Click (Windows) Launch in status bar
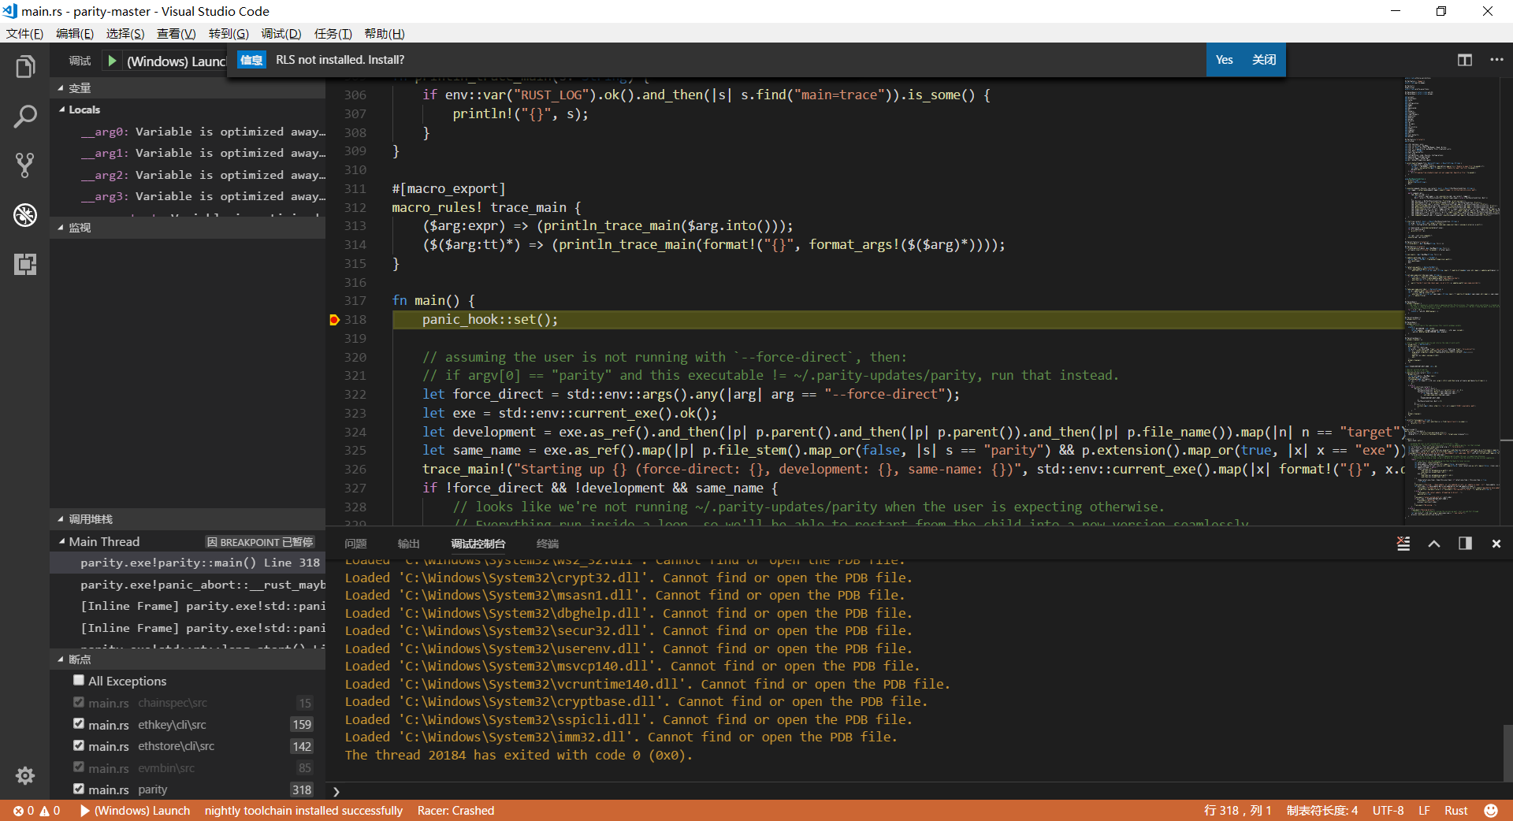Screen dimensions: 1513x821 135,811
